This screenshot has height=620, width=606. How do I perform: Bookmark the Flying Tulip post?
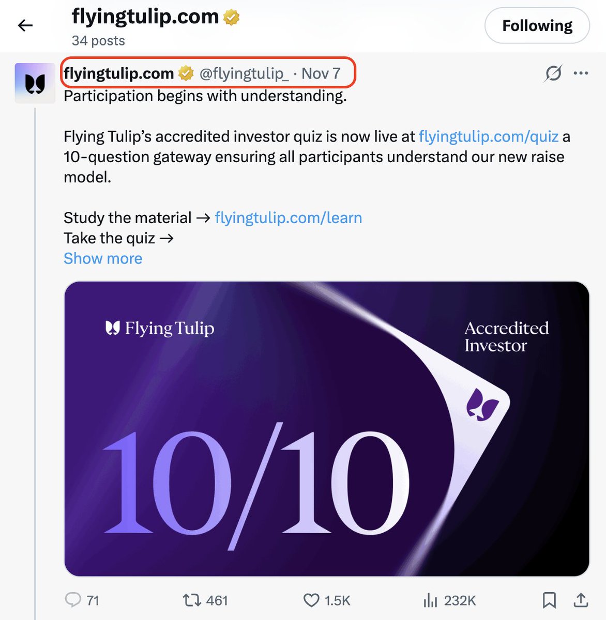(549, 600)
